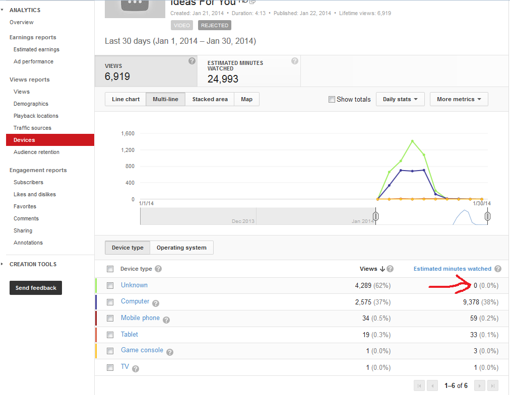Go to previous page of device table
This screenshot has width=510, height=395.
coord(432,385)
